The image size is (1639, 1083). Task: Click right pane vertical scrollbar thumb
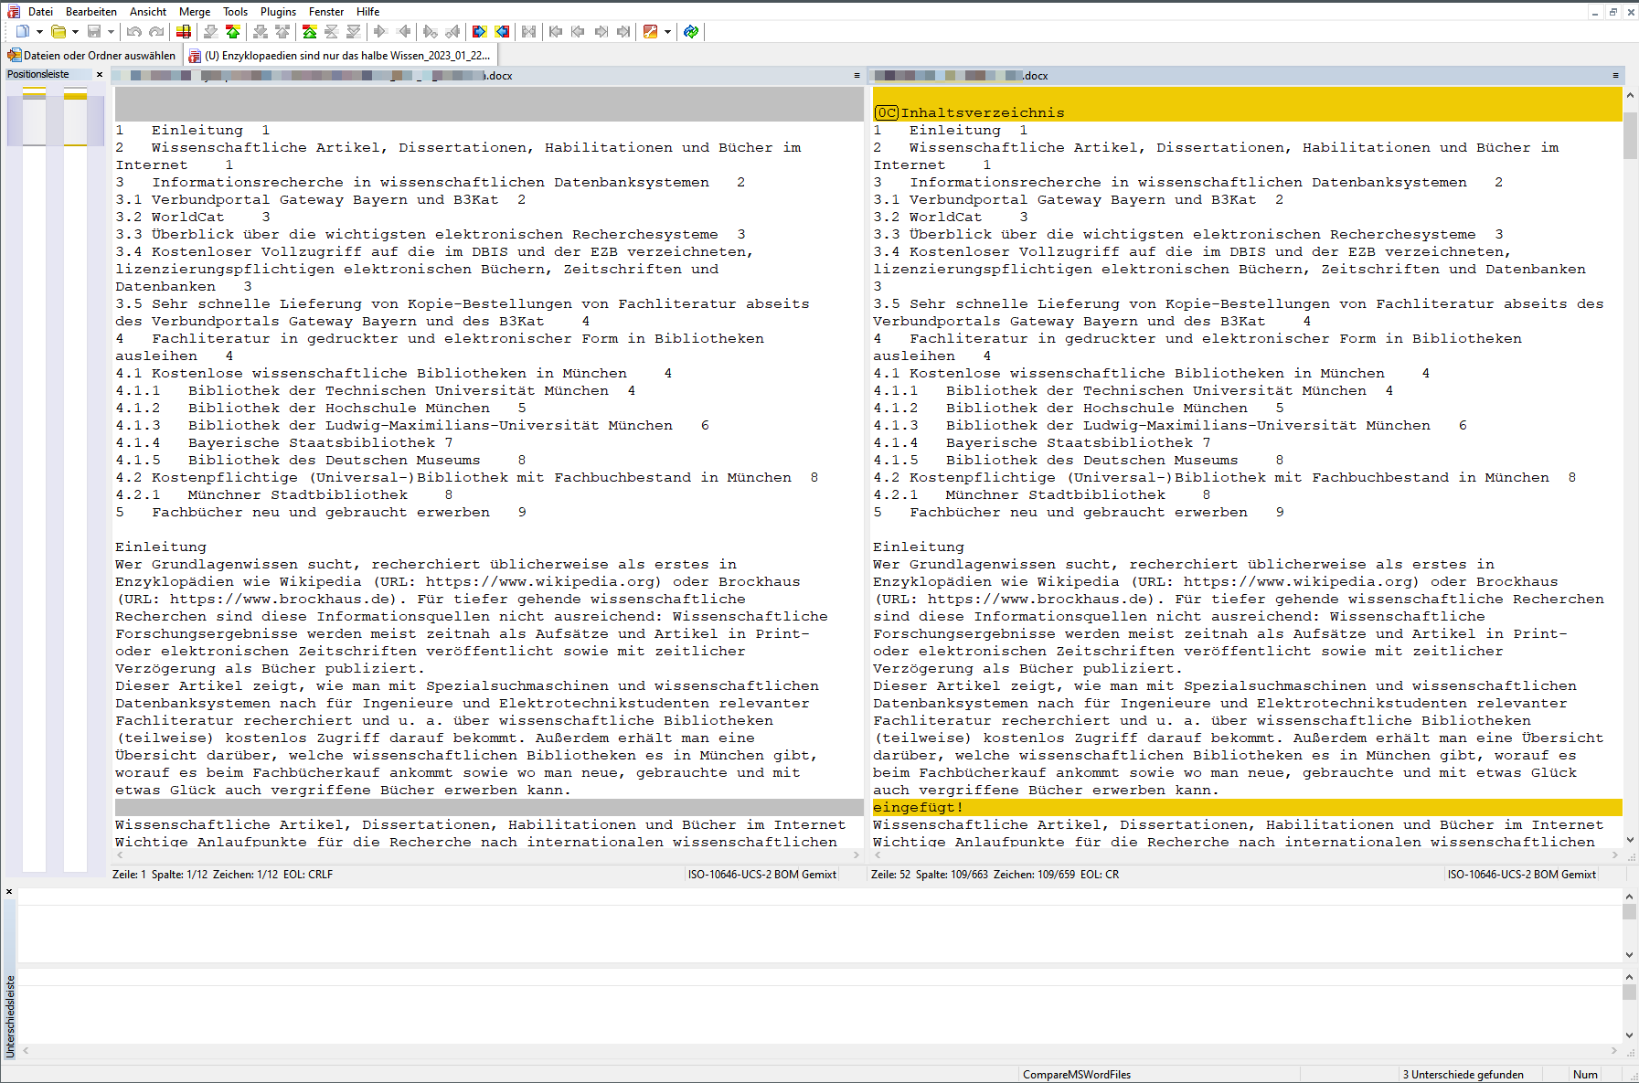click(1630, 135)
